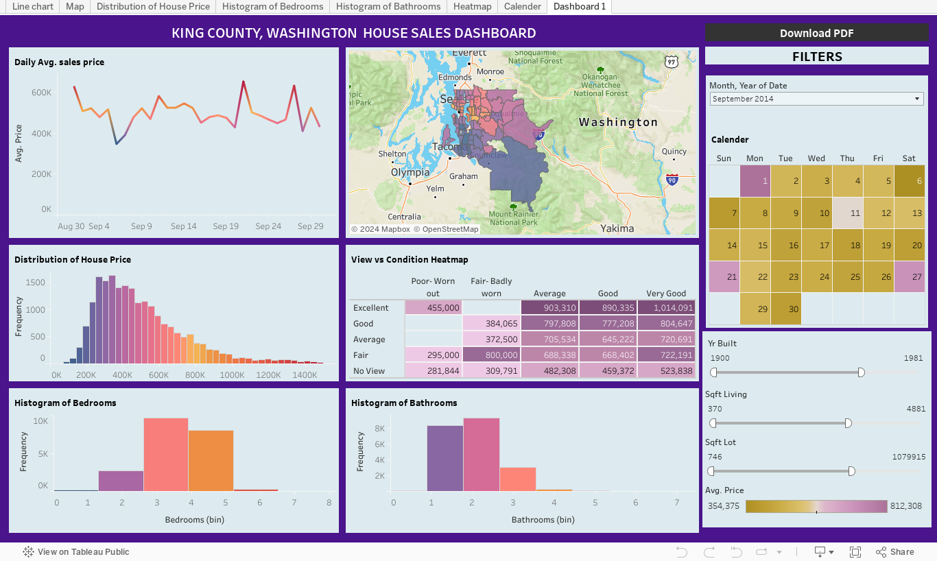Image resolution: width=937 pixels, height=561 pixels.
Task: Select calendar day 30
Action: pos(785,309)
